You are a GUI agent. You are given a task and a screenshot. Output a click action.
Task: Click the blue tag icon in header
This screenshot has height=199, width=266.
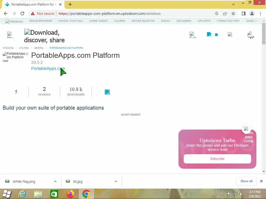pos(209,34)
